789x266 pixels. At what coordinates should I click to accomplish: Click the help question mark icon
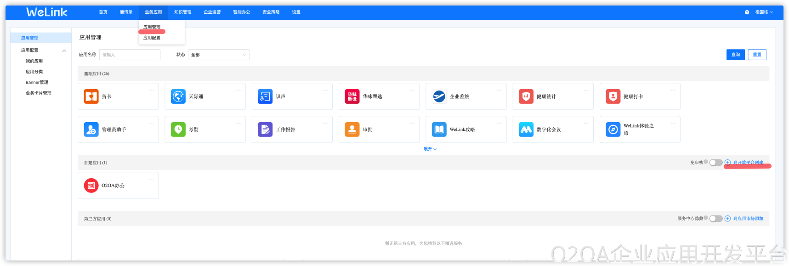(x=747, y=12)
